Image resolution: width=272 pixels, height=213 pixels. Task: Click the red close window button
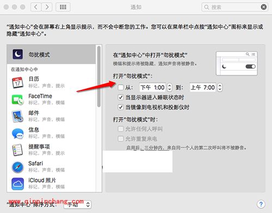(6, 7)
